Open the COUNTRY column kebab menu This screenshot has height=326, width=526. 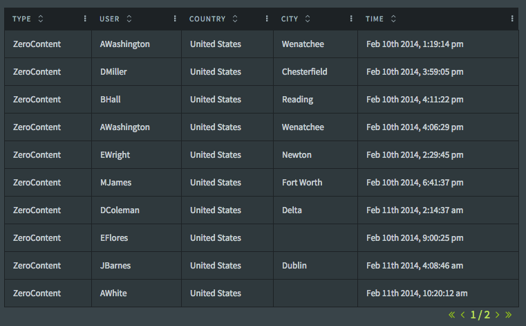click(267, 19)
